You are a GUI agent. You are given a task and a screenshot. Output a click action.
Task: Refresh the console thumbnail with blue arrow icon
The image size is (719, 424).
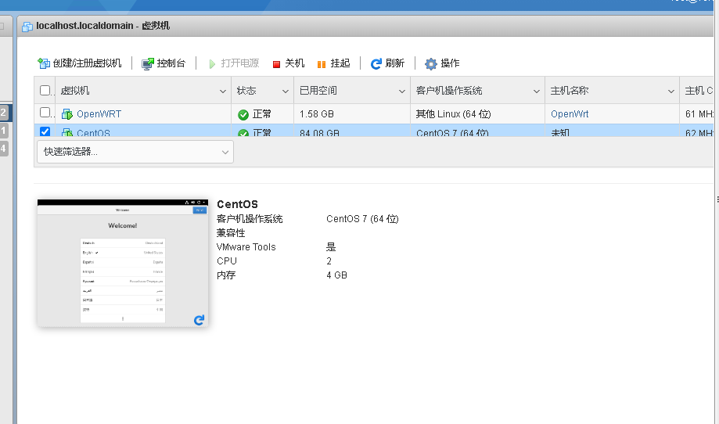point(199,320)
